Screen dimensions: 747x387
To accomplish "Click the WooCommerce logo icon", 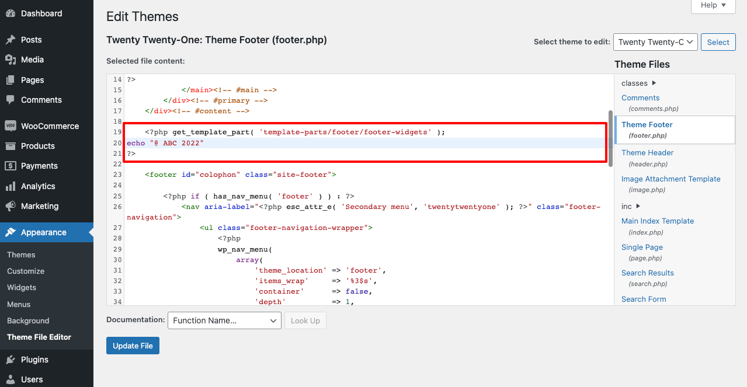I will (x=11, y=126).
